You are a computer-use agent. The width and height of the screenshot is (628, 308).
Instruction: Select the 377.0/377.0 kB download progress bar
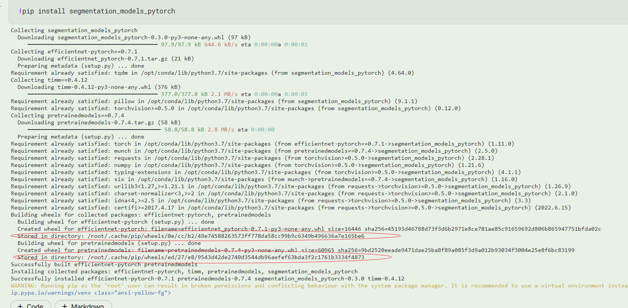click(x=93, y=94)
